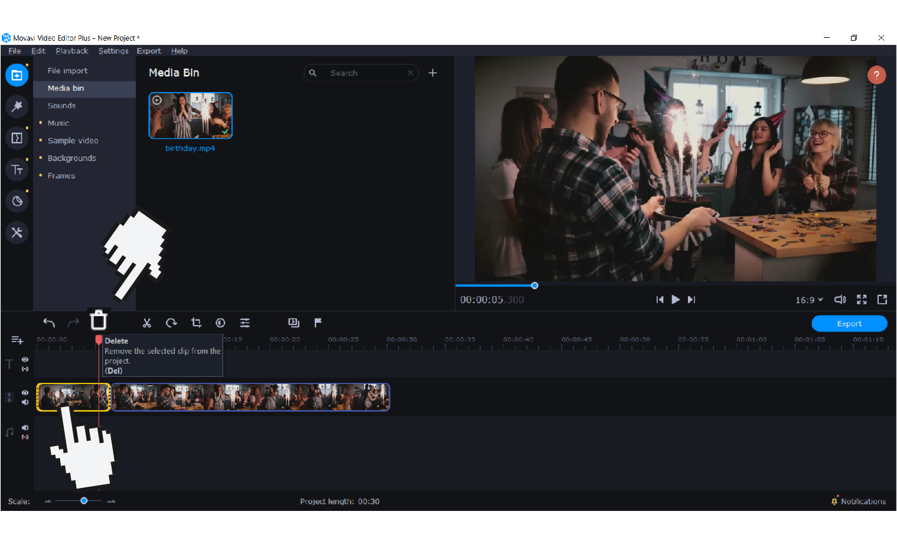The image size is (897, 554).
Task: Open the Sounds category
Action: tap(61, 106)
